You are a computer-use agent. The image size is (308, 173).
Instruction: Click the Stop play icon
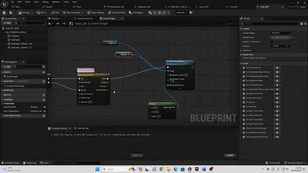pos(159,12)
